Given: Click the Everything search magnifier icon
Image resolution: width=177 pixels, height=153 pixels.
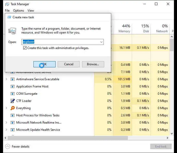Looking at the screenshot, I should (13, 108).
